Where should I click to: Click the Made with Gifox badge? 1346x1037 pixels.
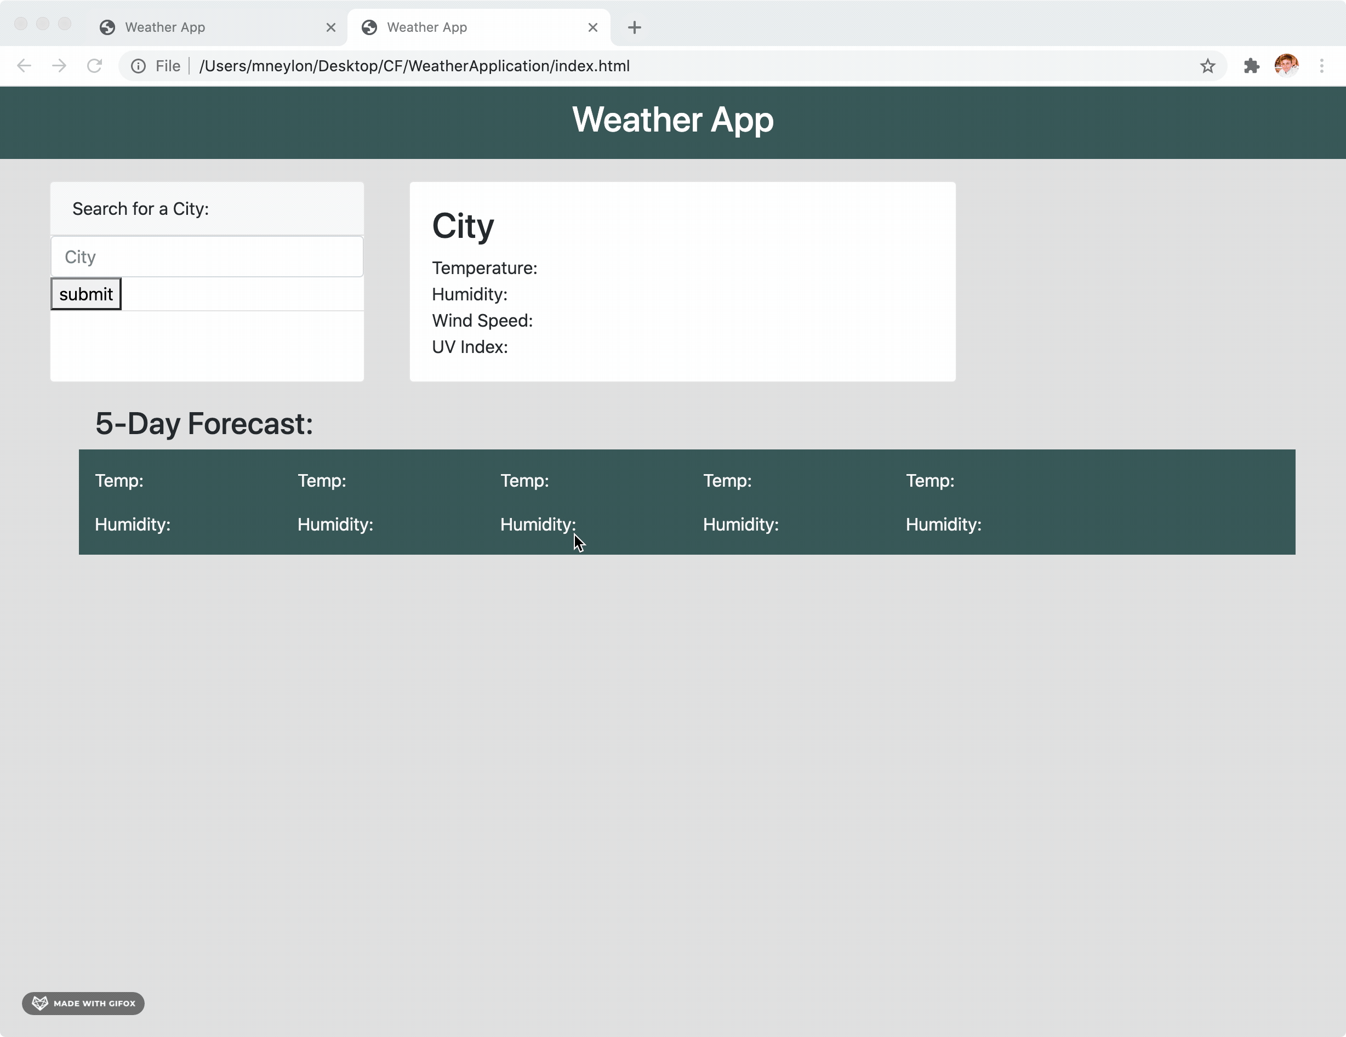[x=83, y=1003]
